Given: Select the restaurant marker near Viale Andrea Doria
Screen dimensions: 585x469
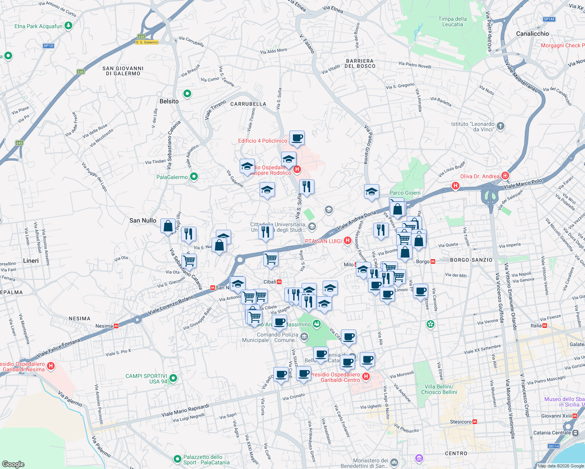Looking at the screenshot, I should tap(380, 230).
